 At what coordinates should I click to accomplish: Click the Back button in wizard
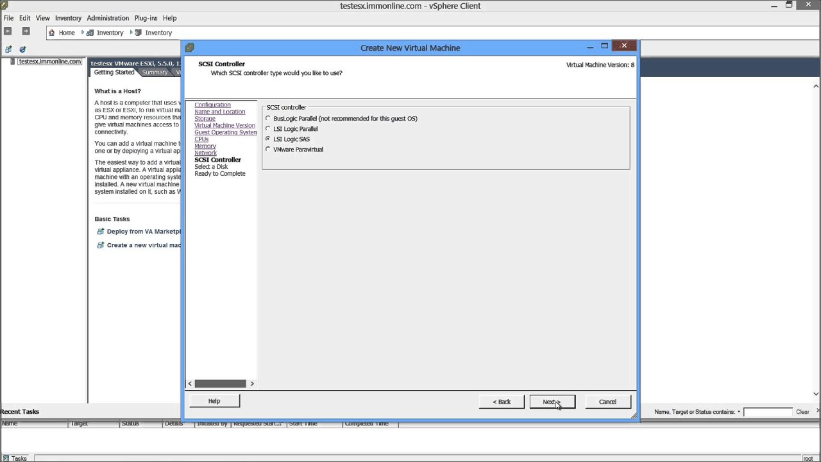[x=502, y=402]
